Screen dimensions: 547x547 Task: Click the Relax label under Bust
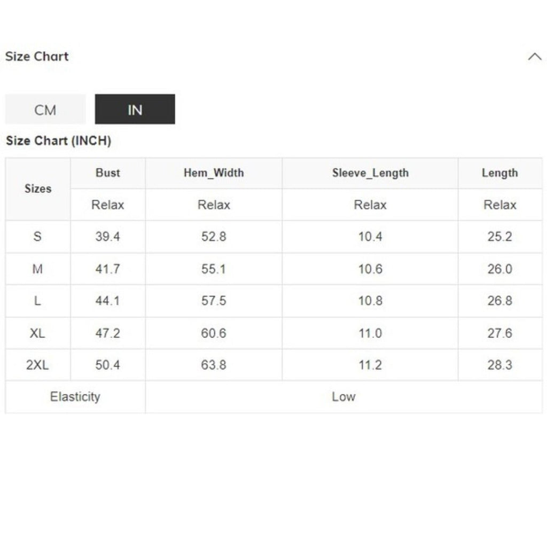point(107,205)
